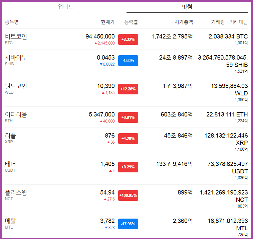Open the 시바이누 coin name
The width and height of the screenshot is (253, 239).
tap(16, 58)
